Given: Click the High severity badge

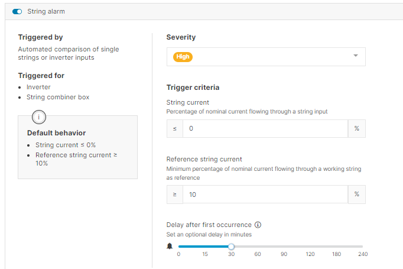Looking at the screenshot, I should click(183, 57).
